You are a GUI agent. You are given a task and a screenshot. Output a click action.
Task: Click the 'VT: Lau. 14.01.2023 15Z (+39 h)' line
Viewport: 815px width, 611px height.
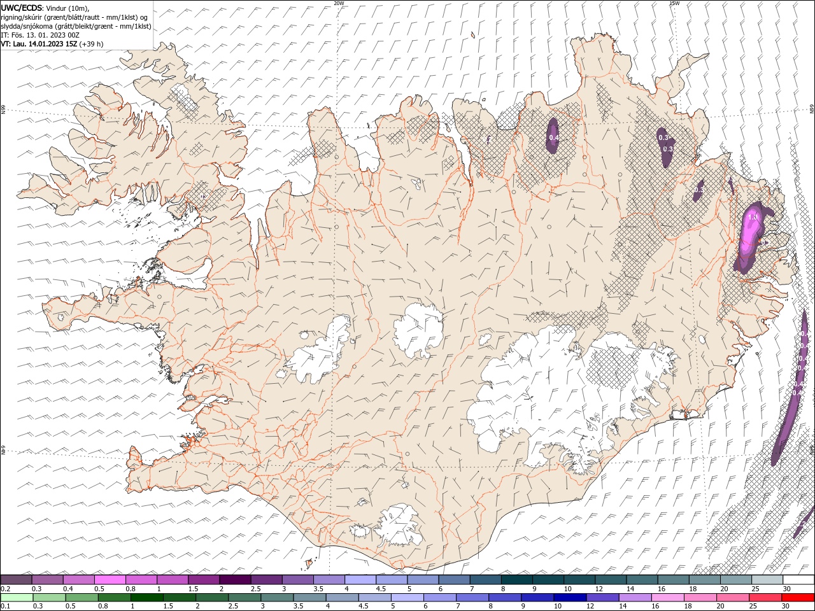[x=52, y=44]
